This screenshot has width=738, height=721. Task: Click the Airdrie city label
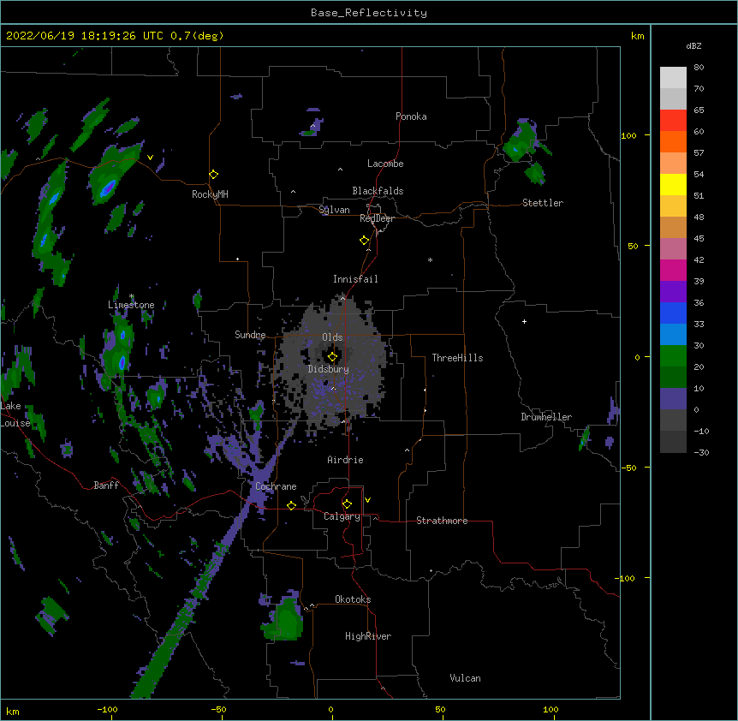pyautogui.click(x=345, y=460)
